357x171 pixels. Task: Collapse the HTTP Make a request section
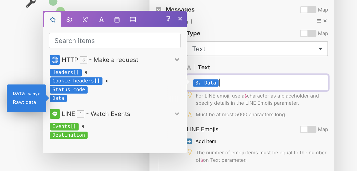pos(177,60)
